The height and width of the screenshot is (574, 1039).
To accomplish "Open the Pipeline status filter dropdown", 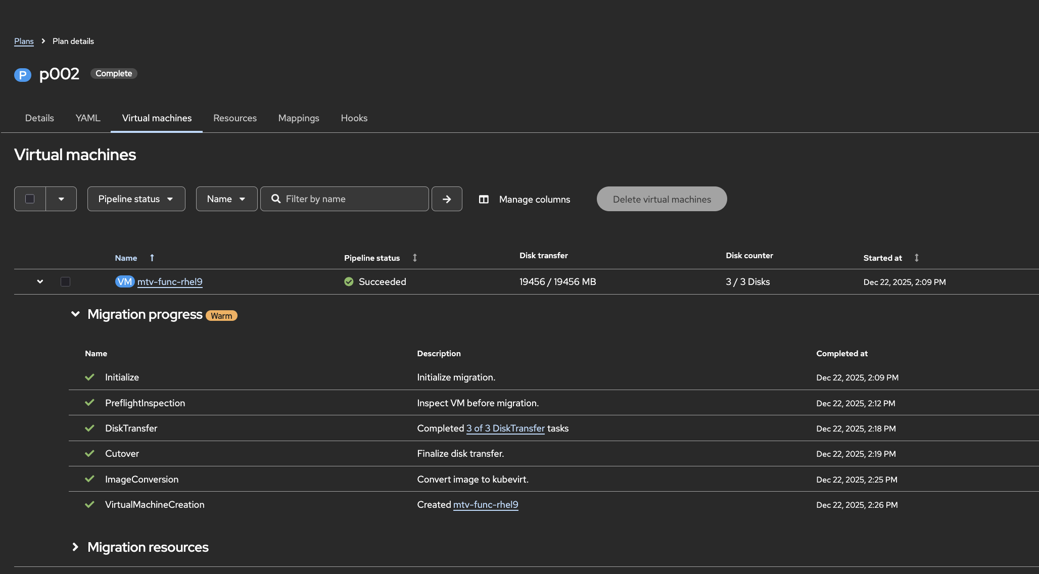I will coord(136,199).
